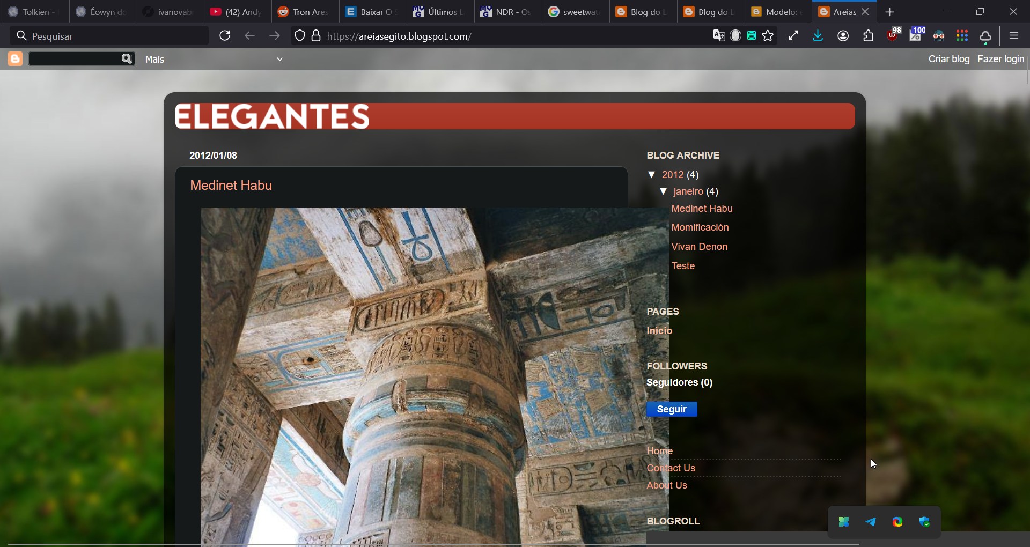Click the Blogger navbar search field
This screenshot has height=547, width=1030.
click(74, 59)
